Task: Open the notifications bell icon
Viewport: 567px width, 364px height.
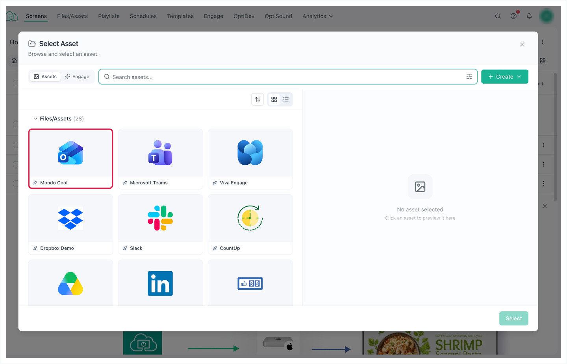Action: [x=529, y=16]
